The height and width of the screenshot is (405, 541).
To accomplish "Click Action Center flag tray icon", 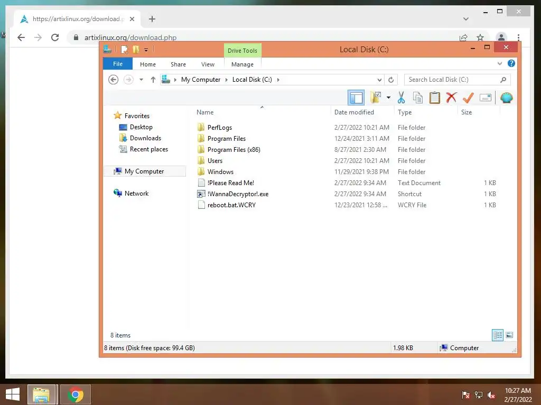I will click(466, 395).
